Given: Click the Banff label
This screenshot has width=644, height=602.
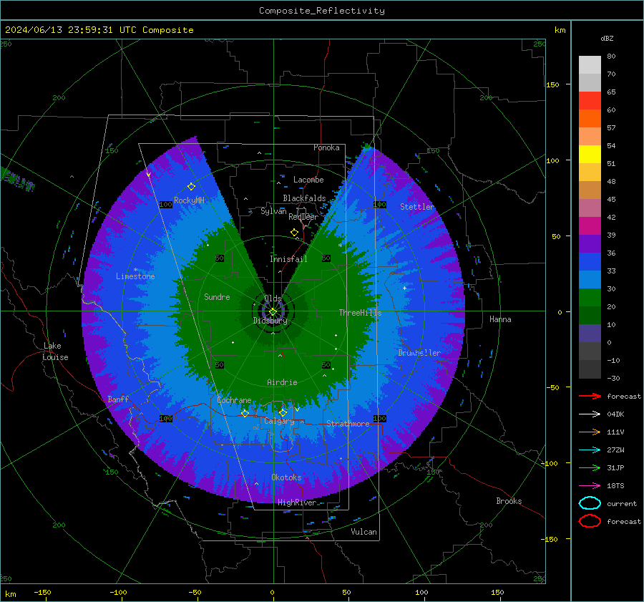Looking at the screenshot, I should click(x=118, y=399).
